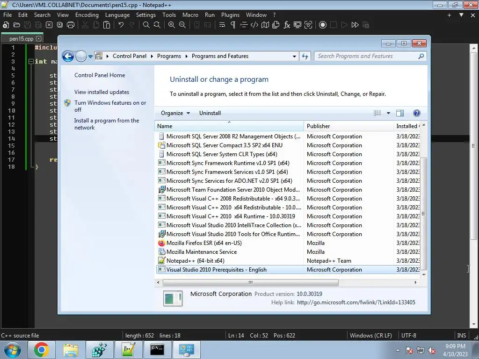479x359 pixels.
Task: Toggle the Monitoring eye icon in toolbar
Action: pyautogui.click(x=308, y=25)
